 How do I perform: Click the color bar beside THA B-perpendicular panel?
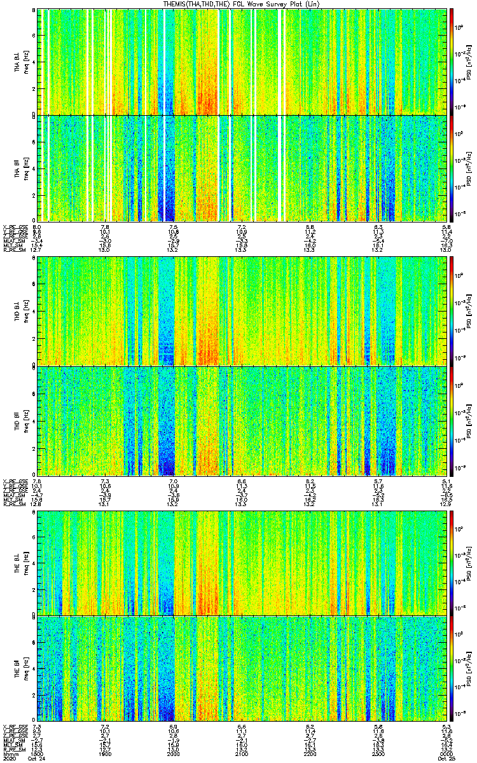click(452, 62)
